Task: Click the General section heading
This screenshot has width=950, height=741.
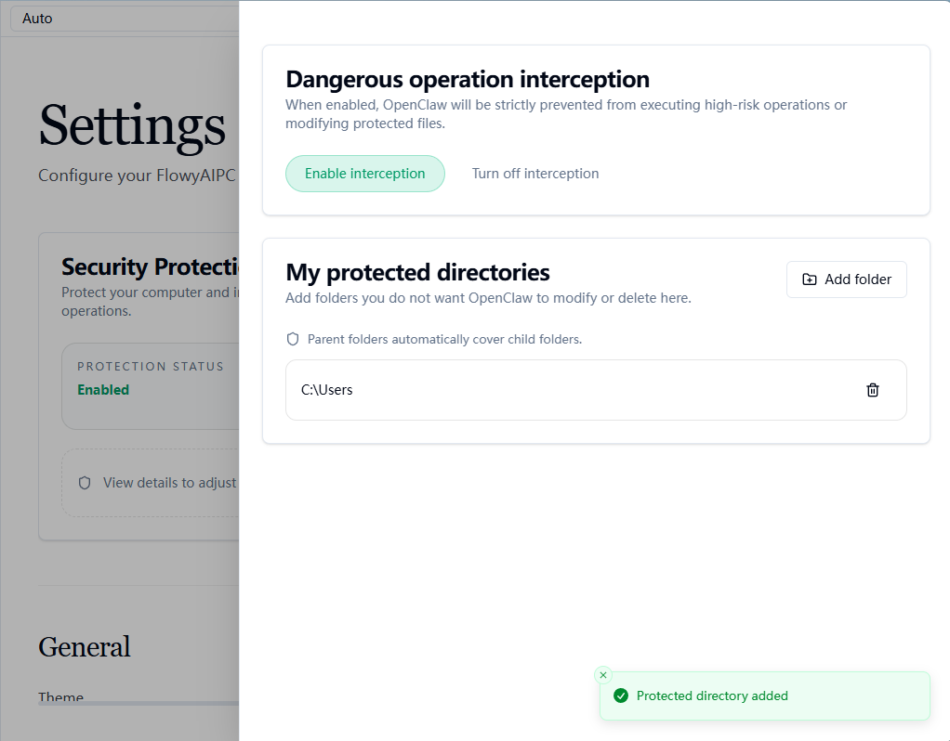Action: (85, 646)
